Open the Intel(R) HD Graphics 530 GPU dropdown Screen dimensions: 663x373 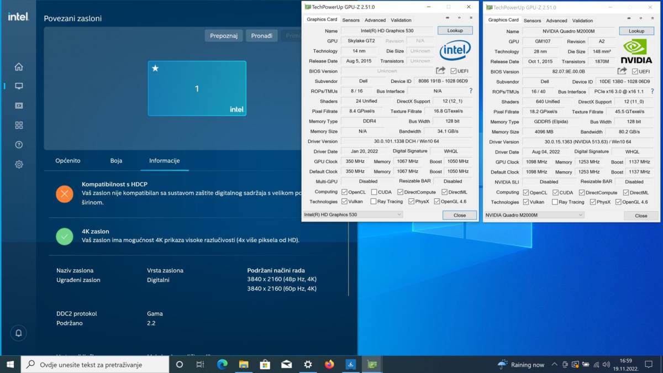[x=352, y=214]
